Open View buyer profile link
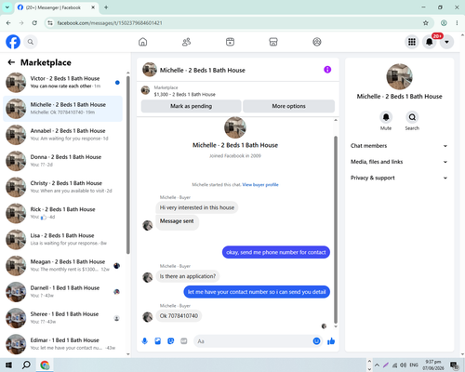 point(260,185)
